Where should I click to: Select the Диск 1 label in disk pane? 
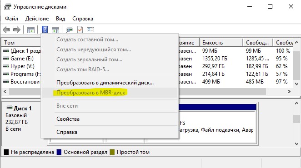click(22, 109)
